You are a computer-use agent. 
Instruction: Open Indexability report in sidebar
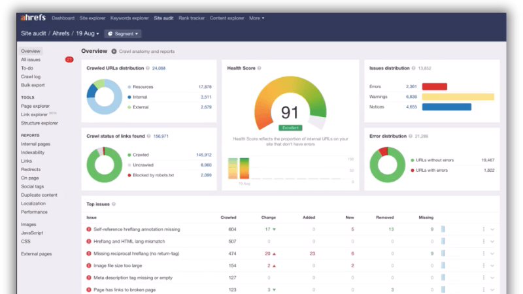point(33,152)
